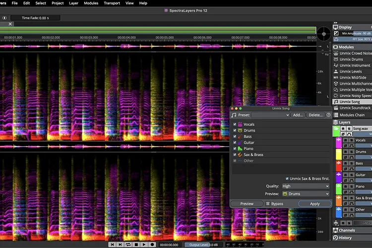Open the Unmix Crowd Noise module

pyautogui.click(x=353, y=53)
